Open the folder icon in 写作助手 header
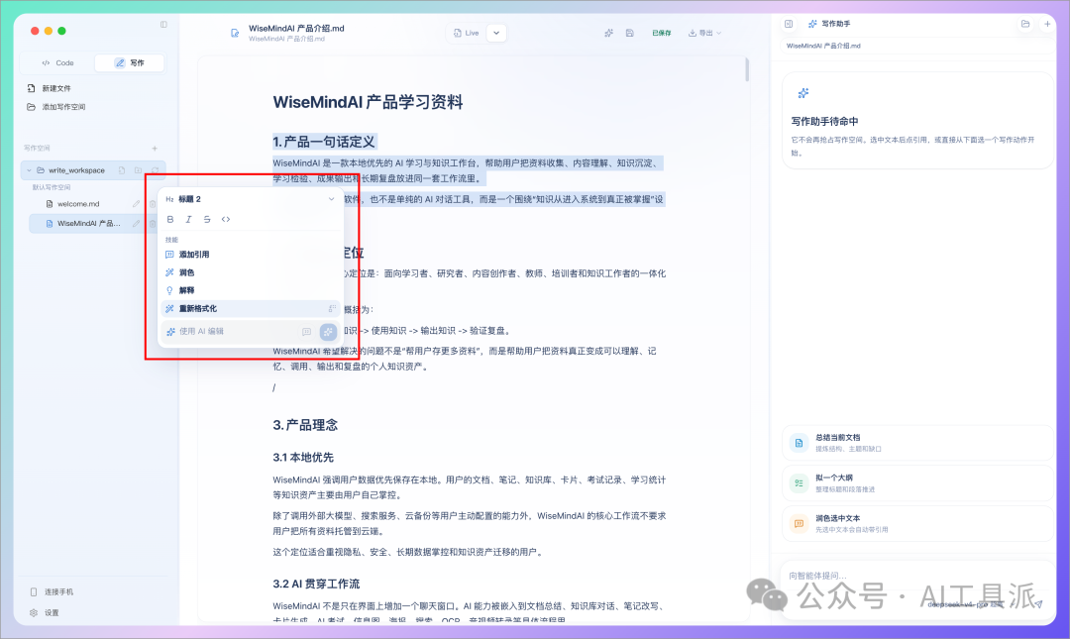The height and width of the screenshot is (639, 1070). [x=1025, y=24]
